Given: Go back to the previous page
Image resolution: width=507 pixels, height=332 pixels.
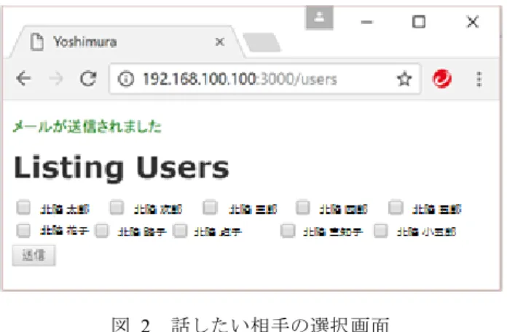Looking at the screenshot, I should click(x=23, y=79).
